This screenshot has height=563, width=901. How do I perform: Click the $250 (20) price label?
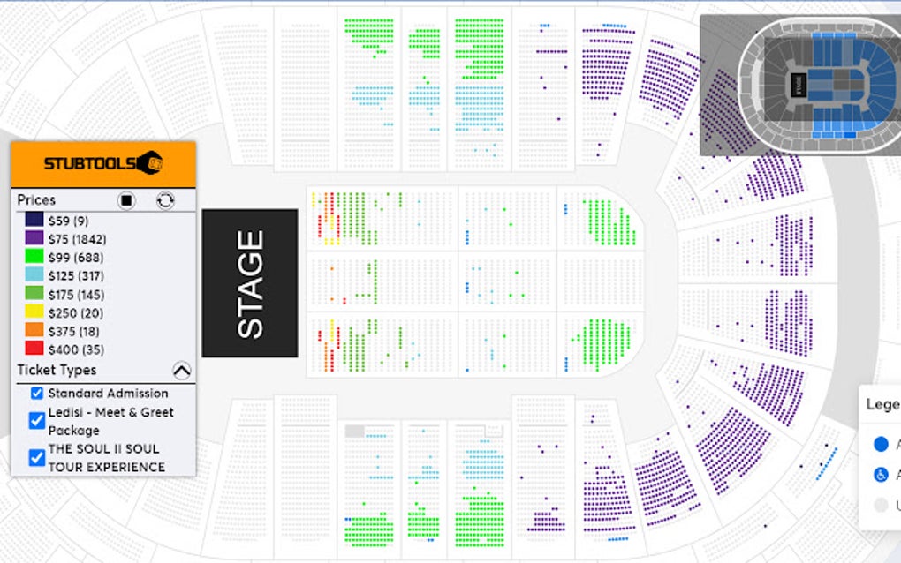pyautogui.click(x=76, y=313)
